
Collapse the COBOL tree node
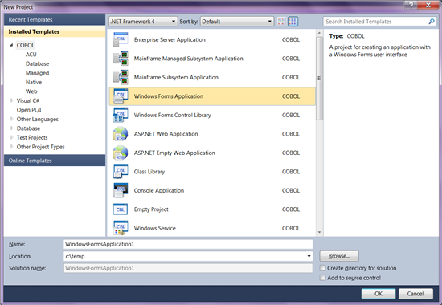click(11, 45)
